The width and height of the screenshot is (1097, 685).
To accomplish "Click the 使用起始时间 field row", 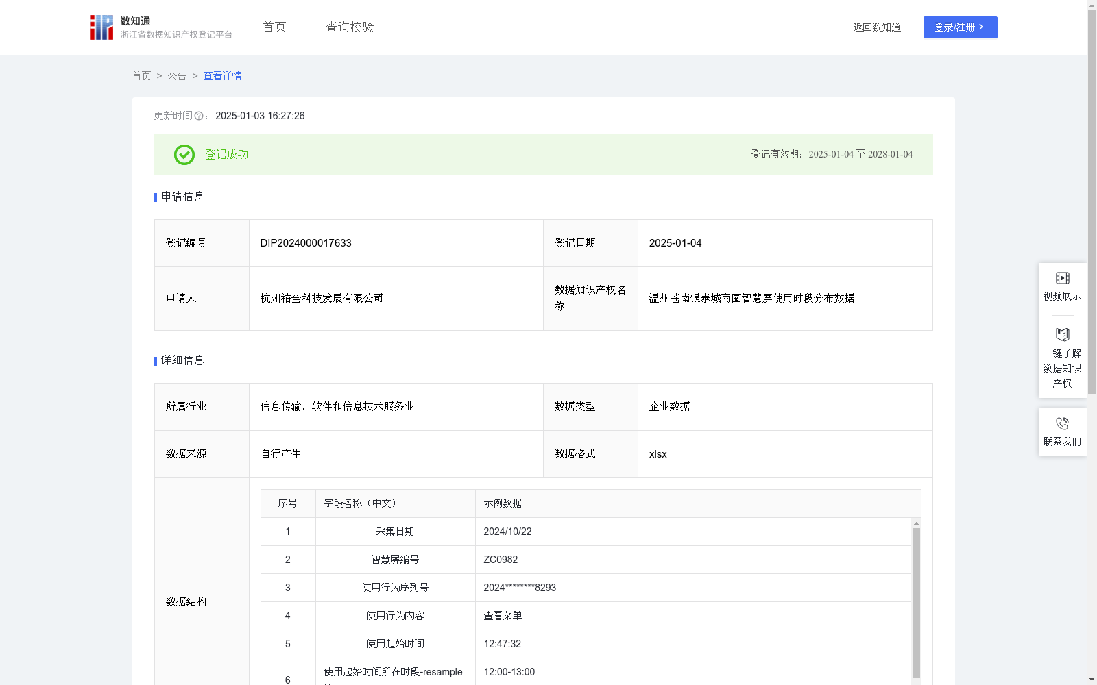I will click(x=586, y=644).
